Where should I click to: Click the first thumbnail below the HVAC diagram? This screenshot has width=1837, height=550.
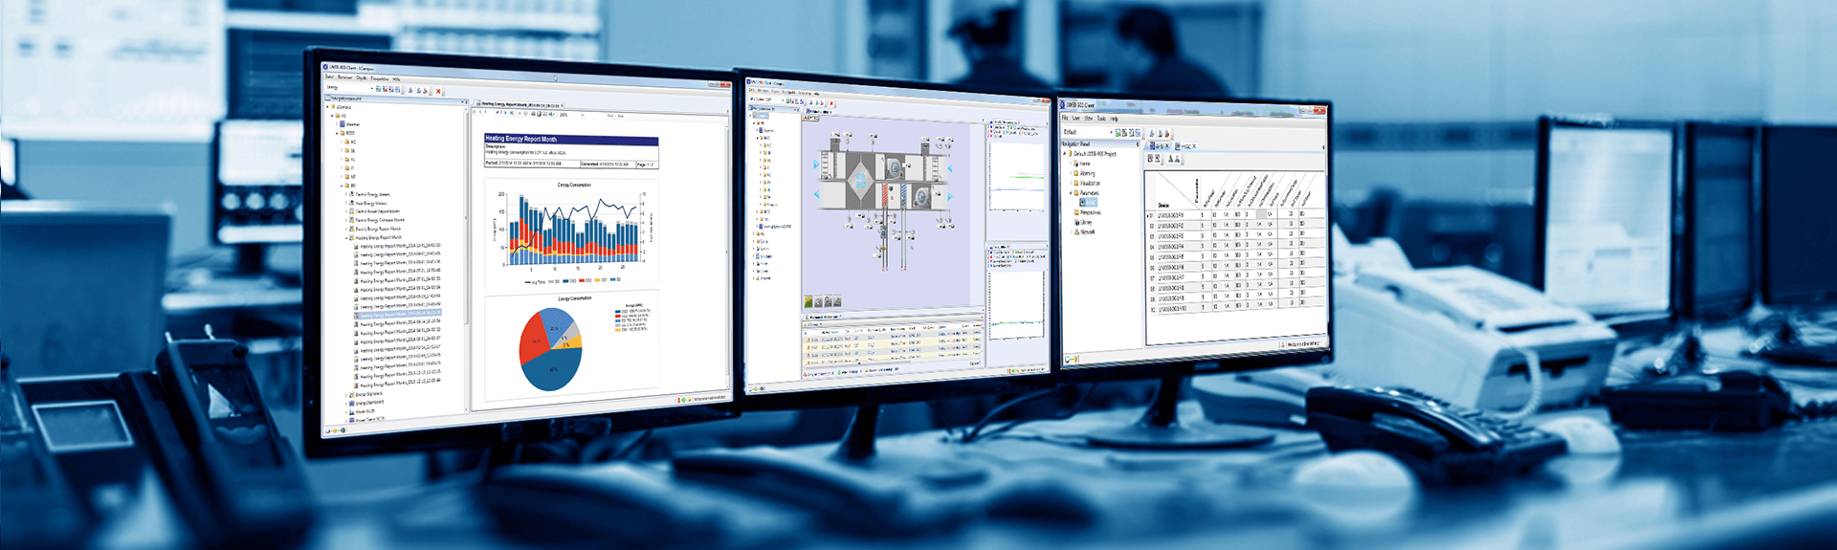(808, 302)
